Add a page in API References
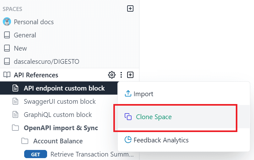 130,75
